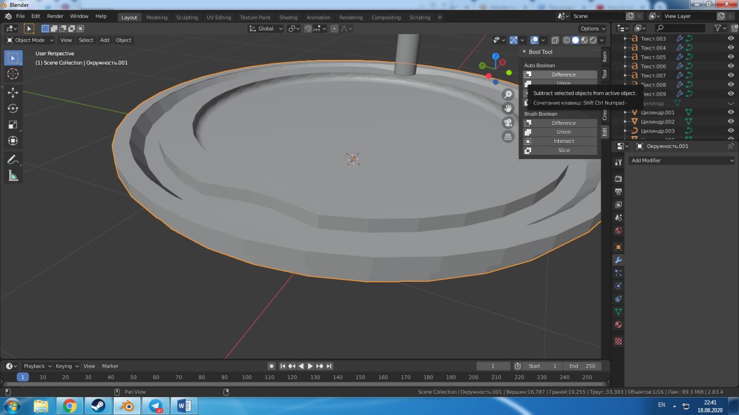This screenshot has width=739, height=415.
Task: Switch to the Modeling workspace tab
Action: point(156,17)
